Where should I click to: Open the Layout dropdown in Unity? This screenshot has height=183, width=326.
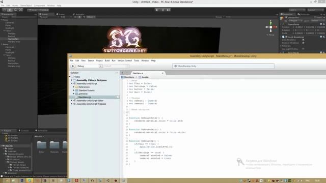pos(315,10)
